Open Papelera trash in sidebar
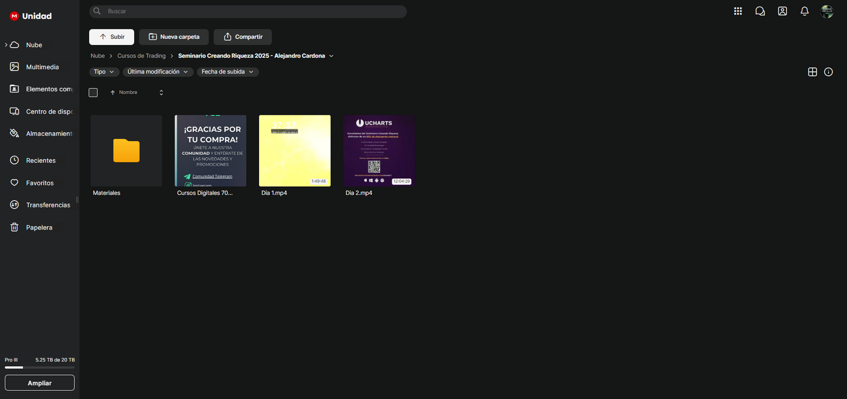Viewport: 847px width, 399px height. 39,227
